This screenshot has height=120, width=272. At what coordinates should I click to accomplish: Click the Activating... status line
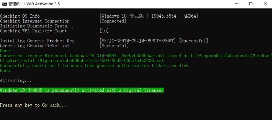pyautogui.click(x=16, y=81)
